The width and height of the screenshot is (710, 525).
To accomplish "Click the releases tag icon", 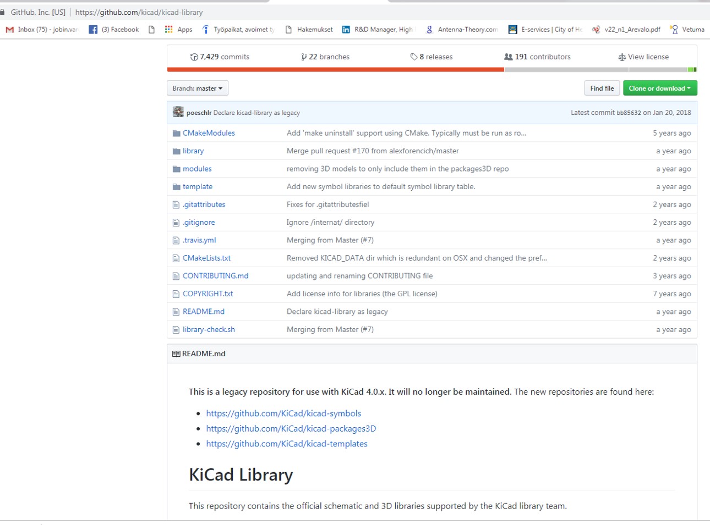I will (x=414, y=57).
